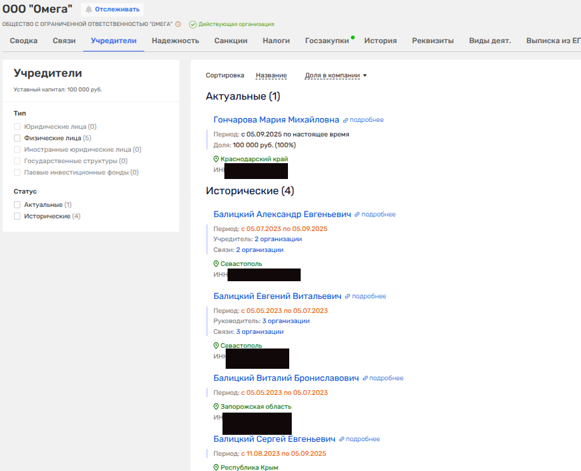The image size is (581, 471).
Task: Click the location pin icon next to Краснодарский край
Action: [216, 159]
